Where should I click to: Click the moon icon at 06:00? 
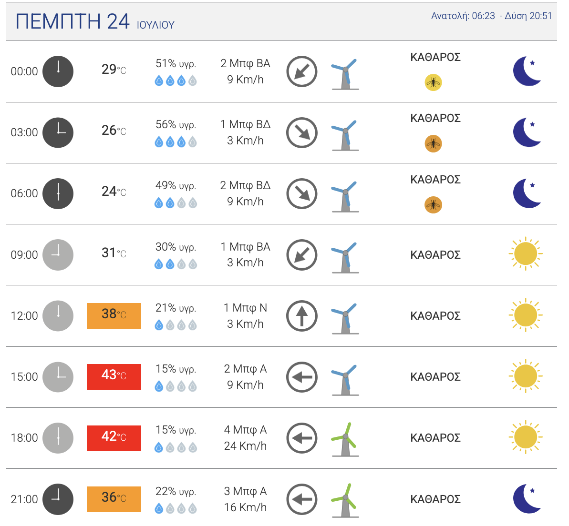tap(527, 193)
